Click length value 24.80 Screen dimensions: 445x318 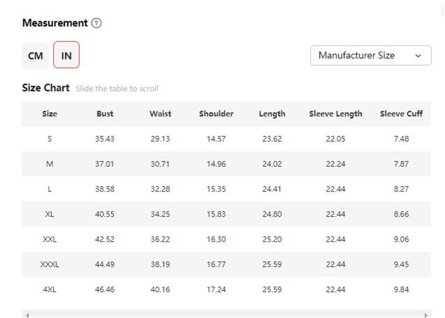272,214
